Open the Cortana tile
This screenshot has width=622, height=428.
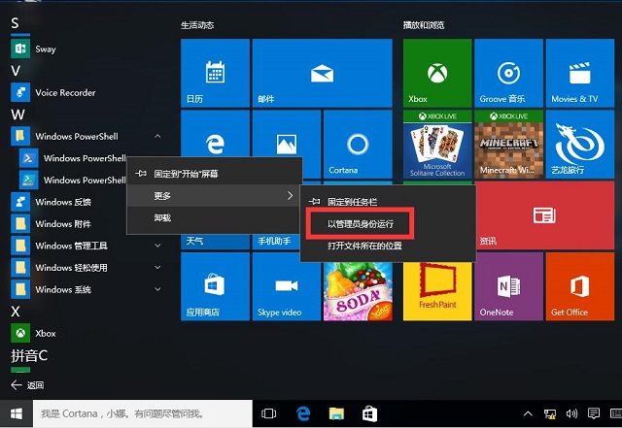(358, 145)
